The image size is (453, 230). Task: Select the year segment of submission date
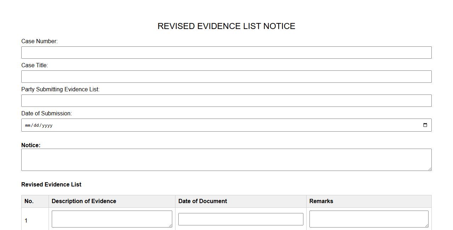coord(47,125)
